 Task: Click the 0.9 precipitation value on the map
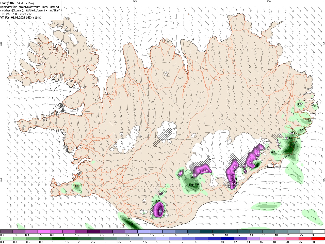pos(191,185)
